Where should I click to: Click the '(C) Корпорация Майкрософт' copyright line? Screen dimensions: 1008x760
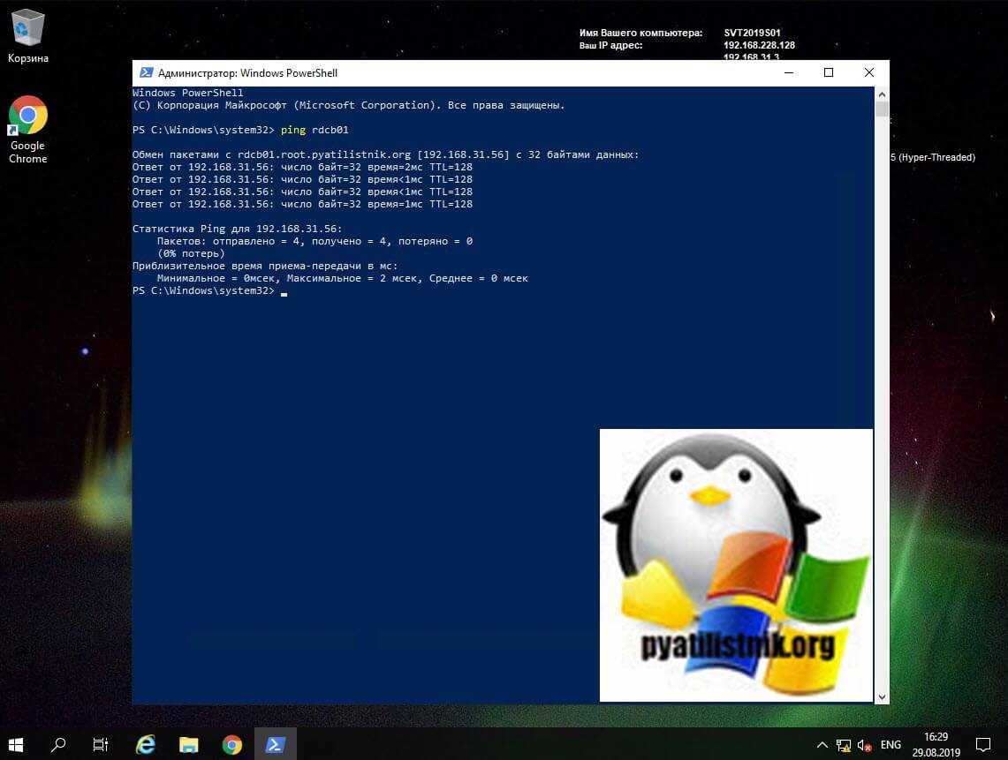[348, 105]
